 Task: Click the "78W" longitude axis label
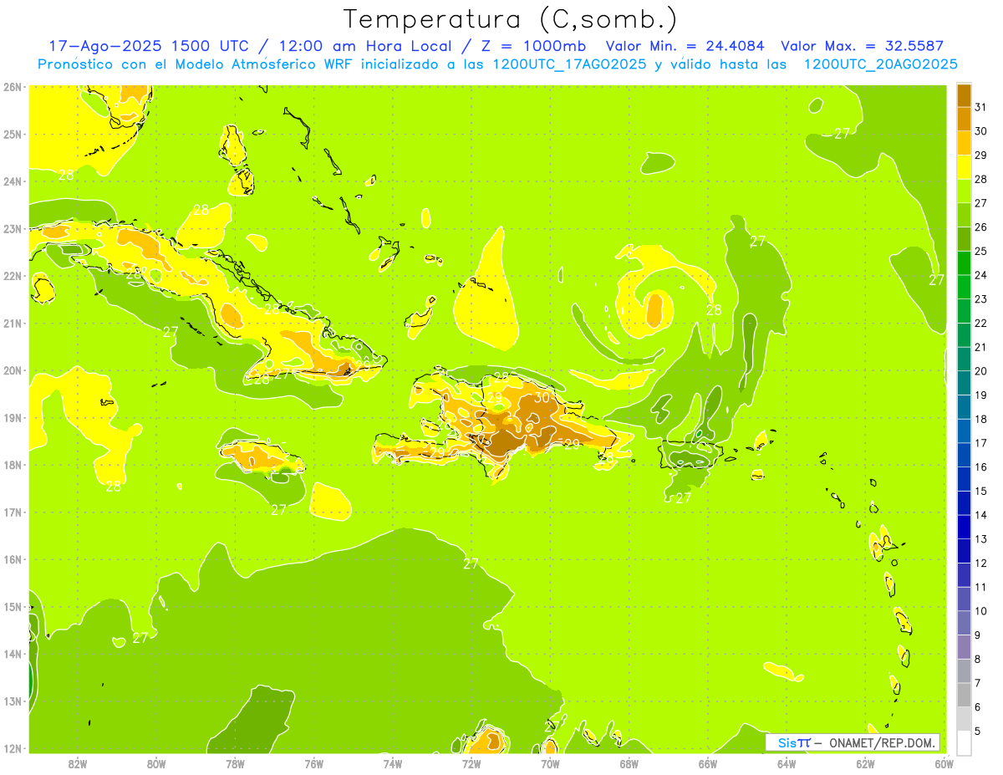click(235, 763)
